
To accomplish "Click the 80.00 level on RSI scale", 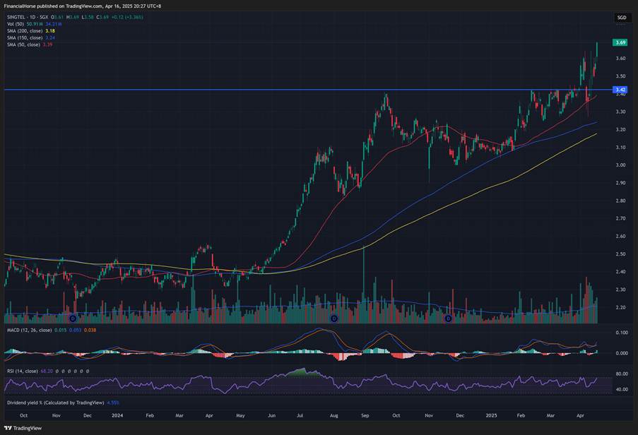I will click(x=622, y=374).
